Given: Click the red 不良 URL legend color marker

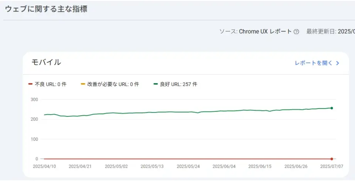Looking at the screenshot, I should 30,84.
